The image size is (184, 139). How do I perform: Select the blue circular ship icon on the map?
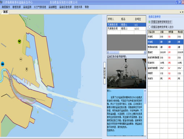pos(3,64)
